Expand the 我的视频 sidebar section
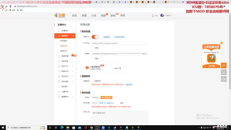Image resolution: width=231 pixels, height=130 pixels. pyautogui.click(x=73, y=81)
